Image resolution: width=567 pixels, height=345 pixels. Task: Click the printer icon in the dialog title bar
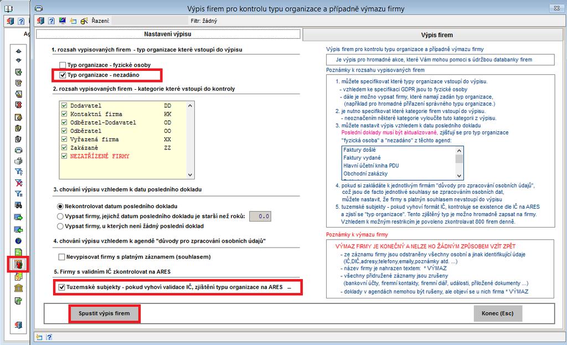(x=39, y=8)
